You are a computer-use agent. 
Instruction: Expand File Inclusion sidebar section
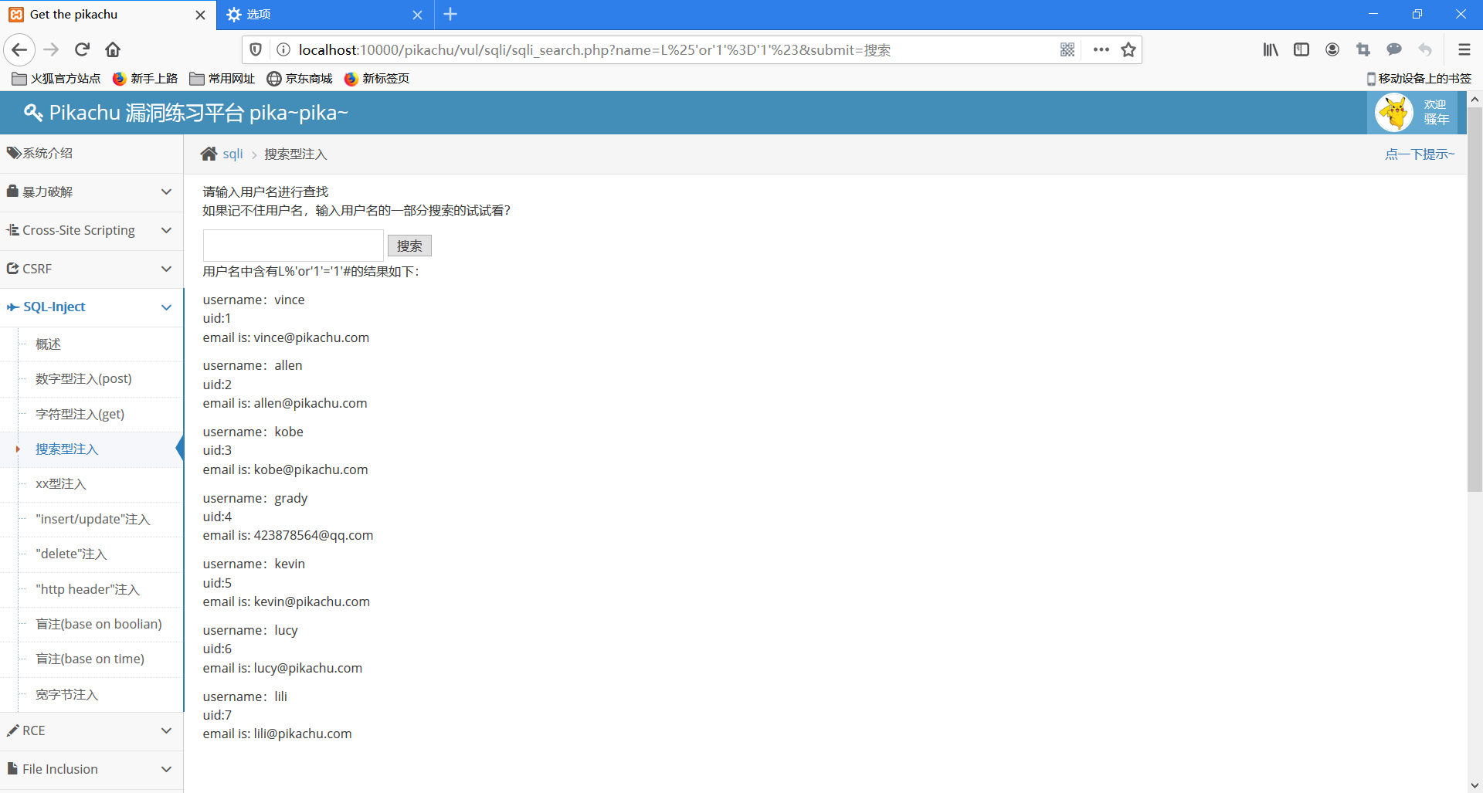click(91, 769)
